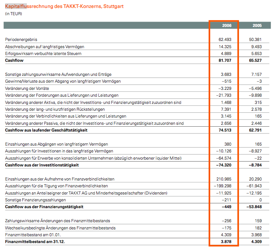Click the value 7.157
Screen dimensions: 278x248
click(x=256, y=74)
